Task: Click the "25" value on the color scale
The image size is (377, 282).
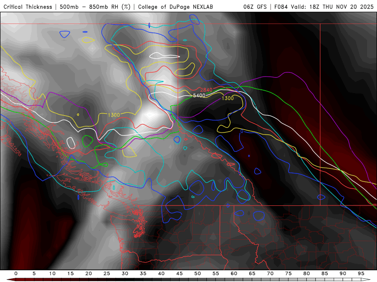Action: coord(107,274)
